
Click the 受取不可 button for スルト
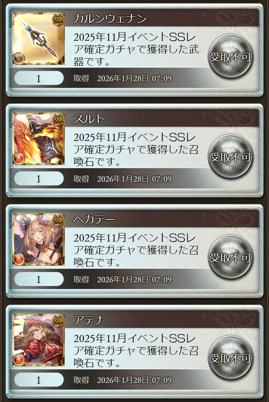point(230,157)
